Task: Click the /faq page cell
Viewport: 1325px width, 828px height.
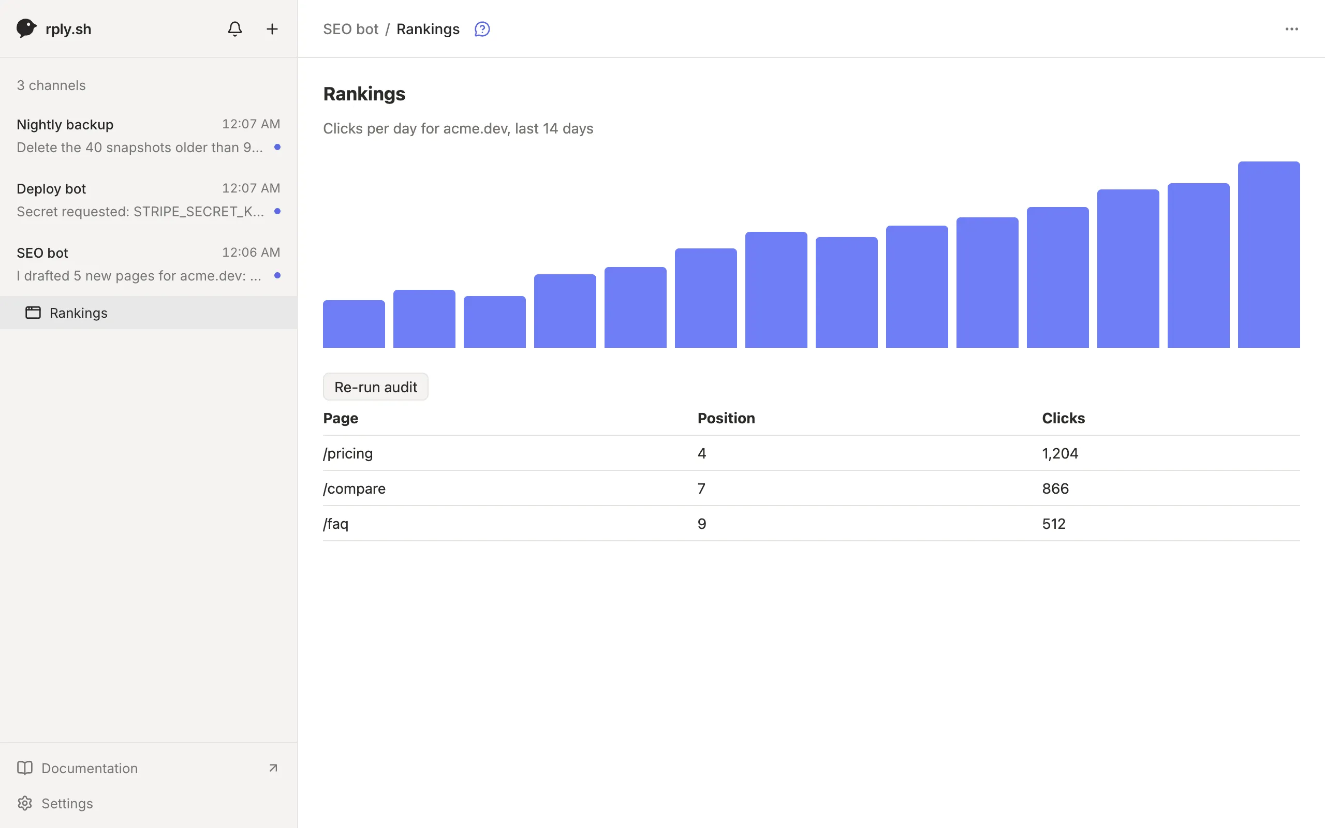Action: click(335, 524)
